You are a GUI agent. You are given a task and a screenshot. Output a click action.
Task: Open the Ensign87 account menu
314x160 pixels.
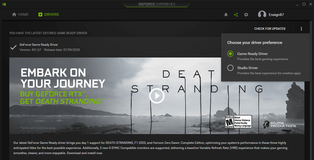coord(271,15)
